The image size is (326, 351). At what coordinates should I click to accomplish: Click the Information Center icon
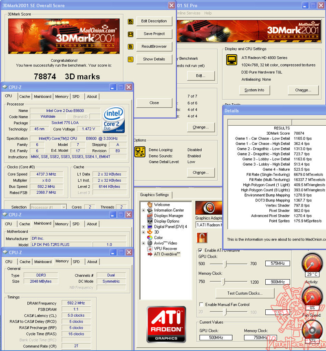coord(150,210)
